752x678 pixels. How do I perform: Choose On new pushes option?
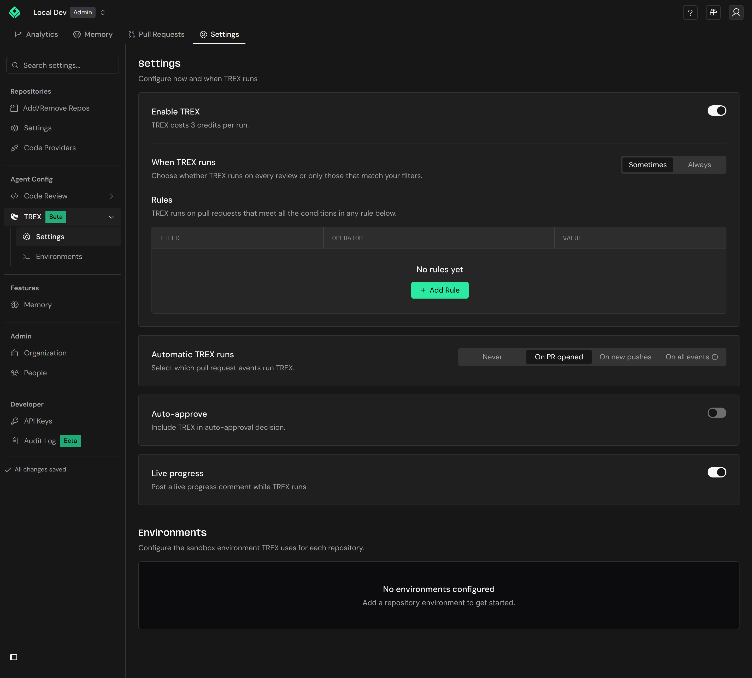point(625,357)
